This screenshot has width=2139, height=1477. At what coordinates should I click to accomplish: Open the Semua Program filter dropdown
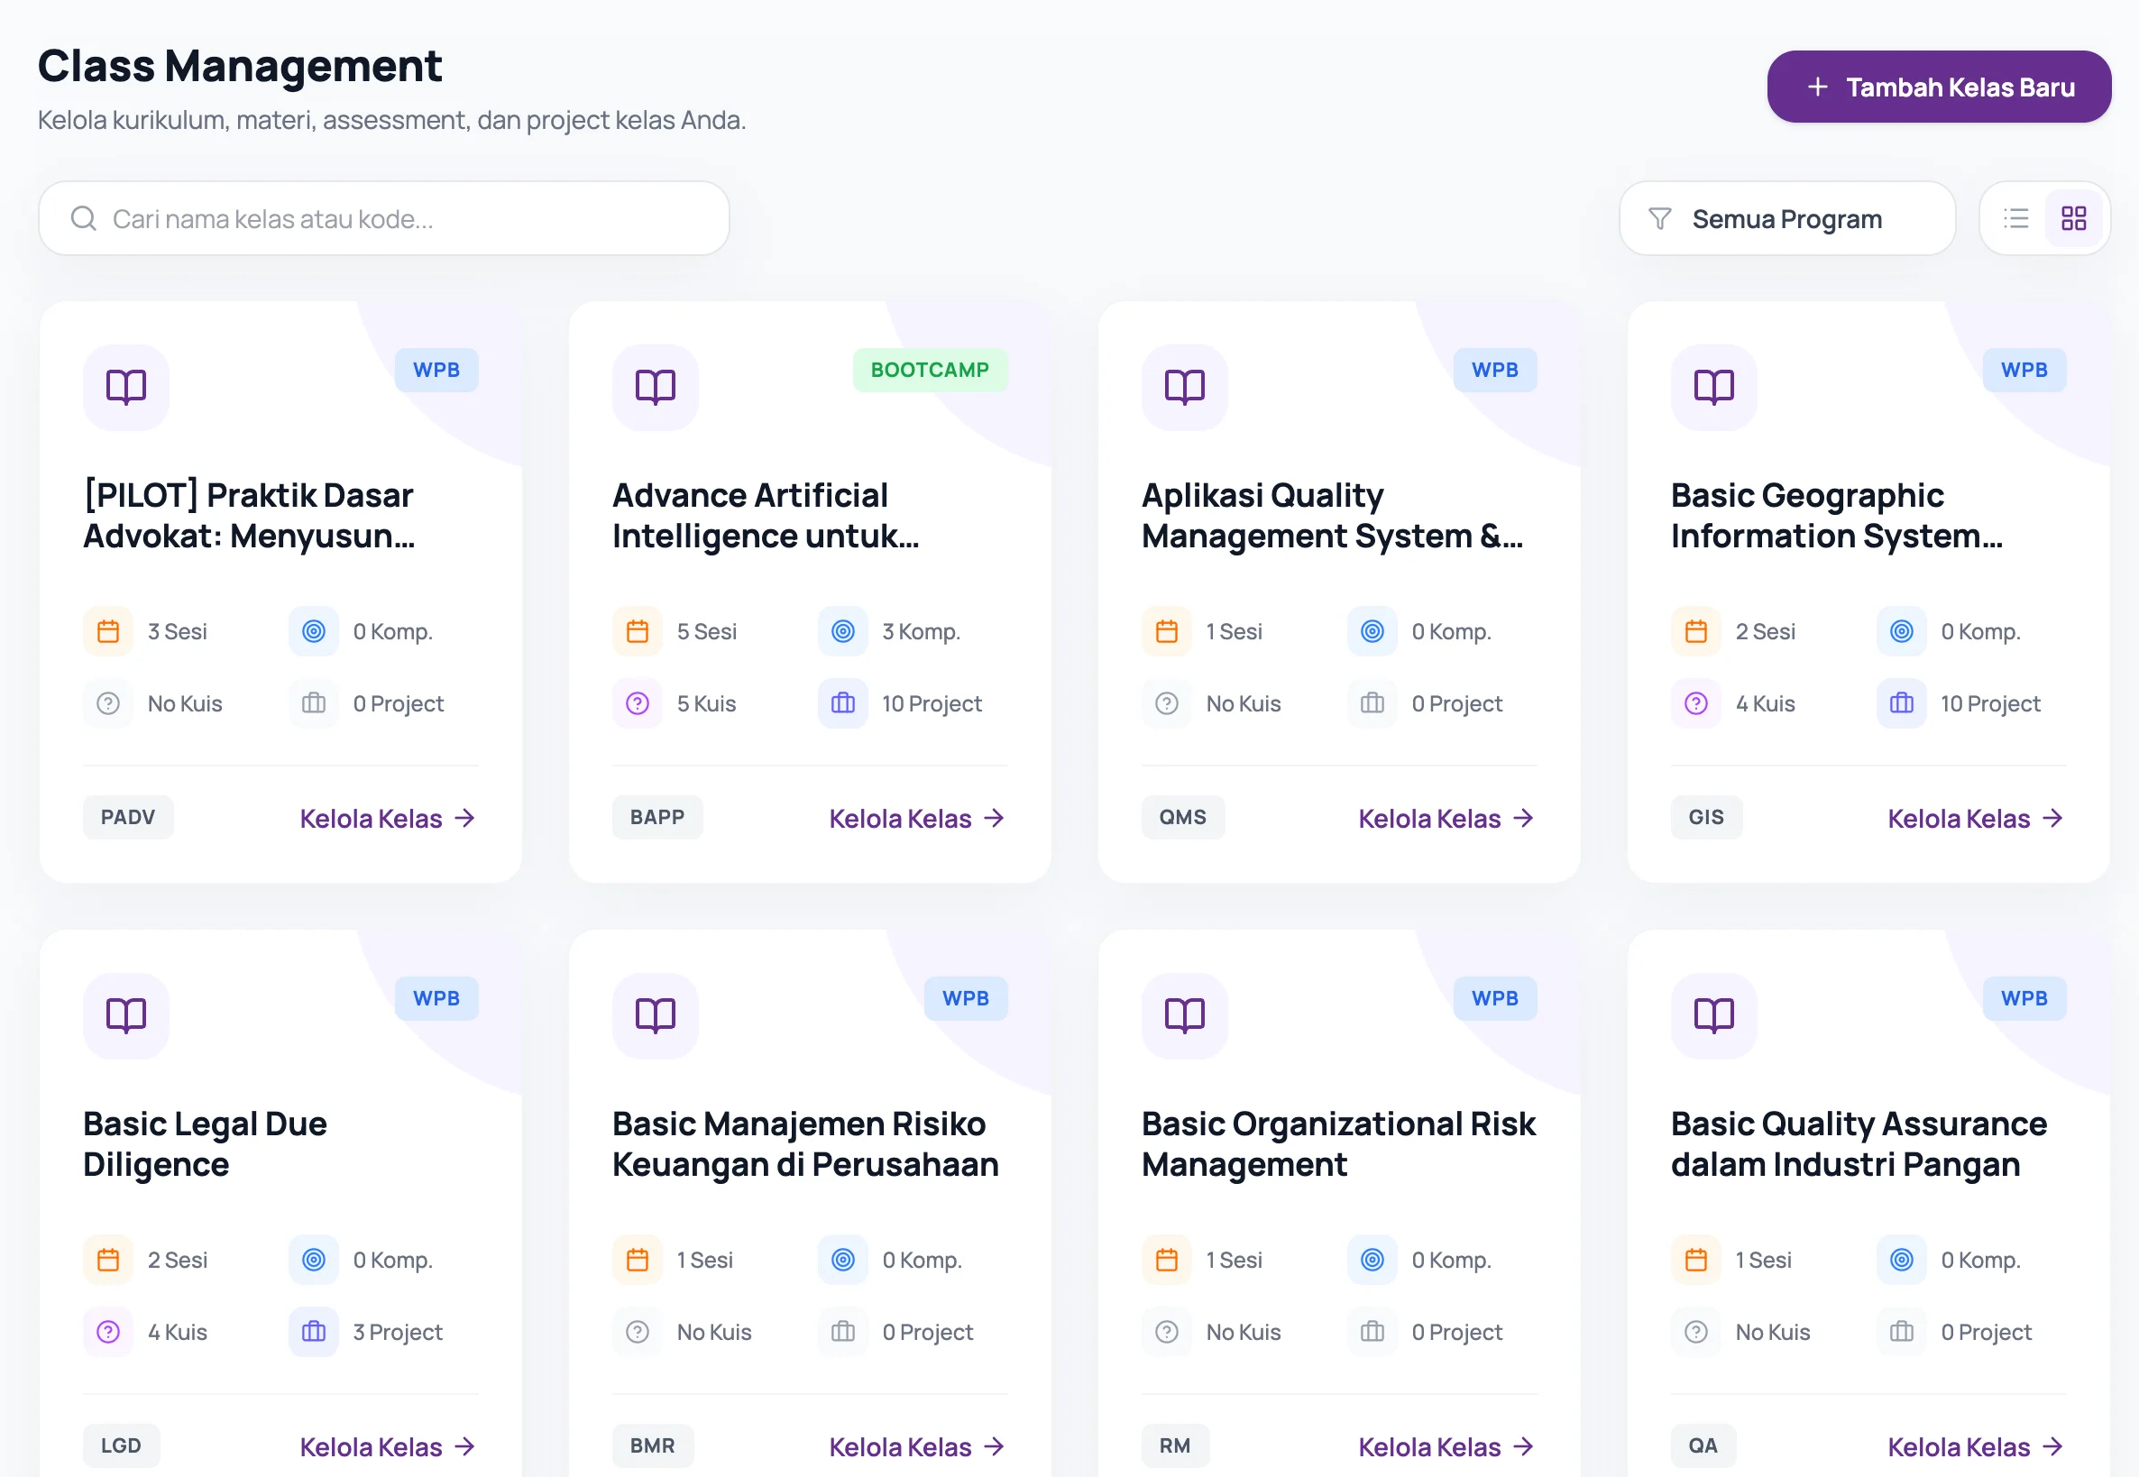pyautogui.click(x=1786, y=218)
